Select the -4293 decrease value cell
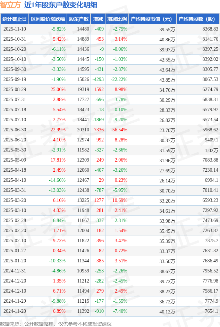The image size is (220, 327). (x=98, y=80)
